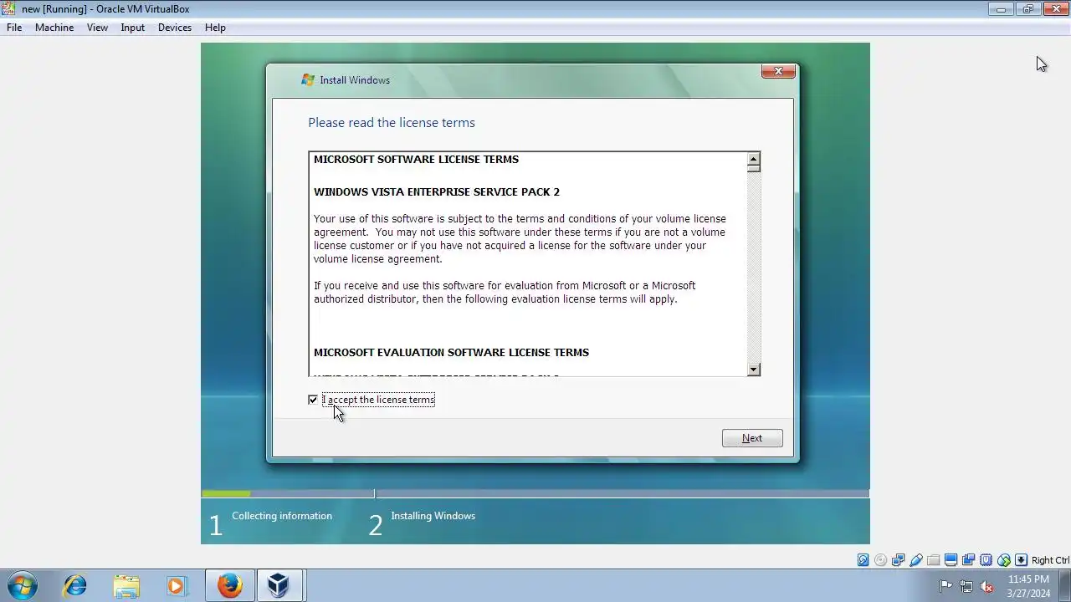Click the CPU virtualization status icon

[x=986, y=560]
